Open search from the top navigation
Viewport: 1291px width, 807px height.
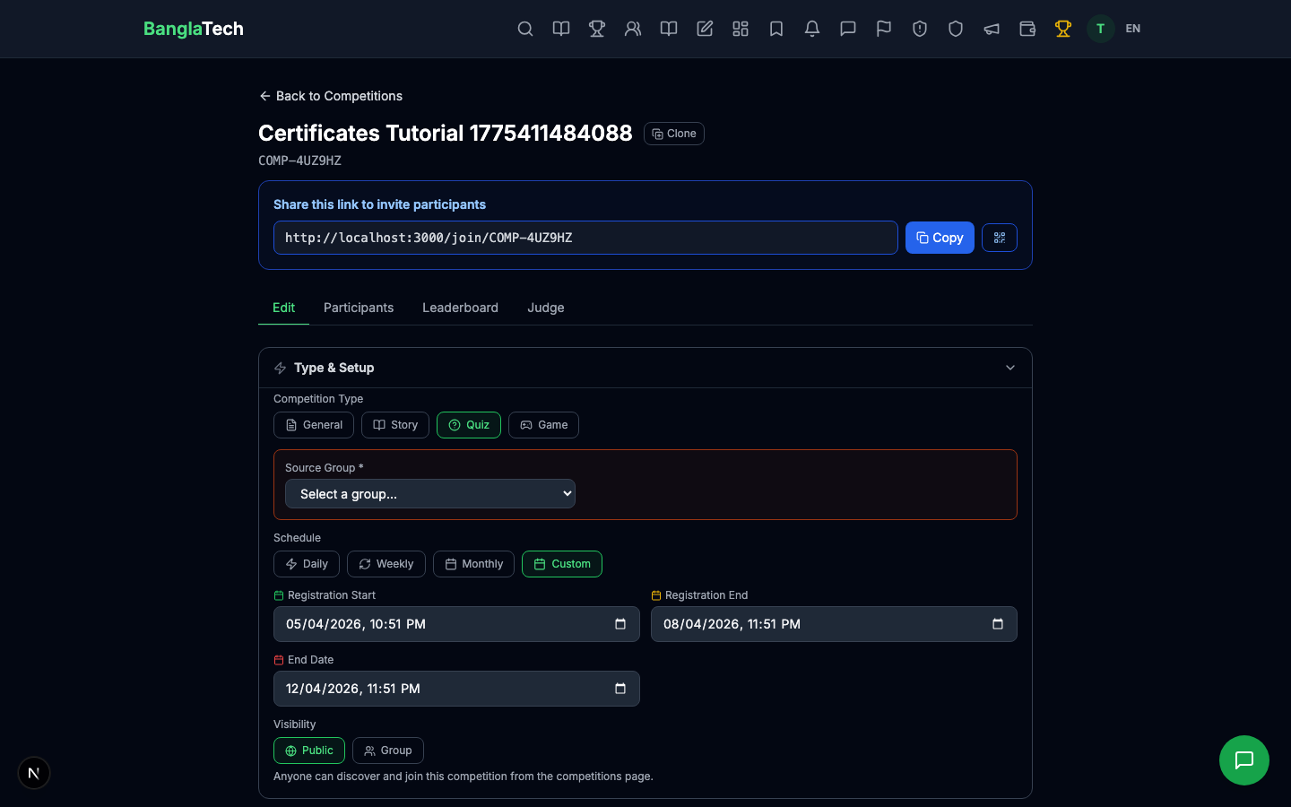coord(525,29)
